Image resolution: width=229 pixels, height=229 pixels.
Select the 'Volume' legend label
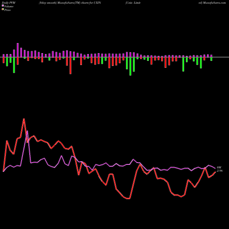point(9,6)
